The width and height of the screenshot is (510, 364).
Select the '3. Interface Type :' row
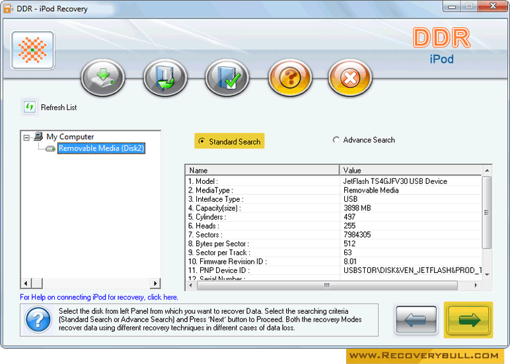pyautogui.click(x=334, y=199)
